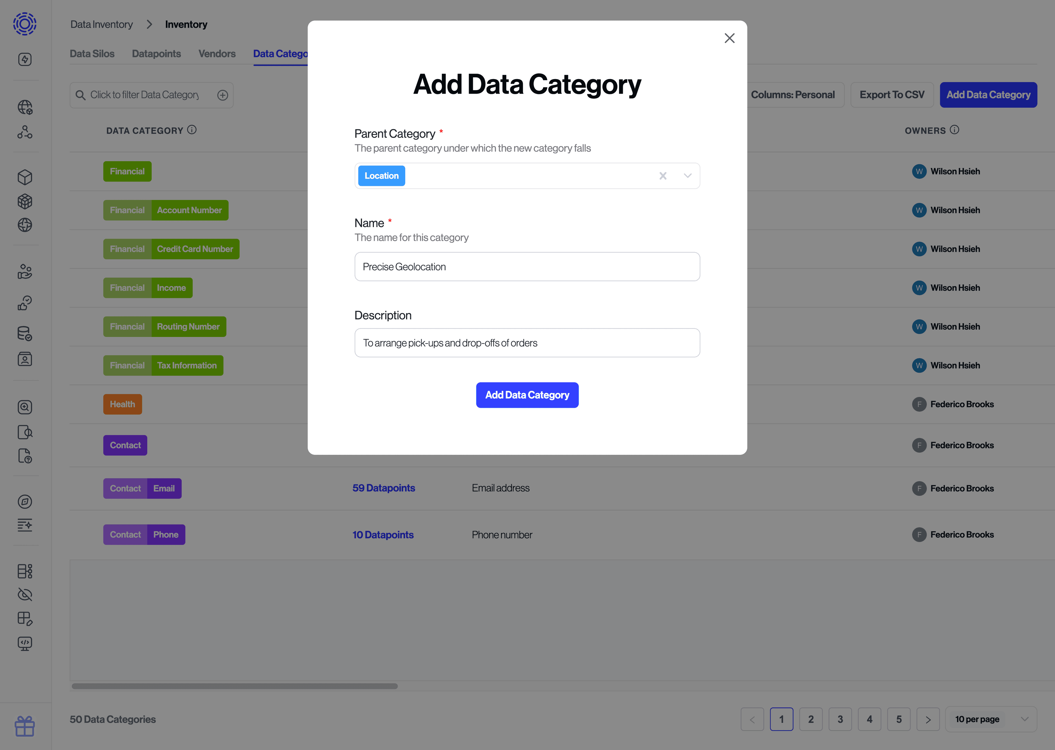Open the 10 per page dropdown

pos(991,719)
